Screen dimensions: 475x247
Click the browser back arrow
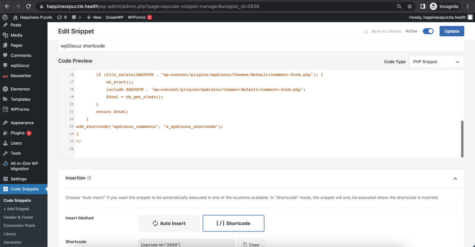click(x=7, y=6)
